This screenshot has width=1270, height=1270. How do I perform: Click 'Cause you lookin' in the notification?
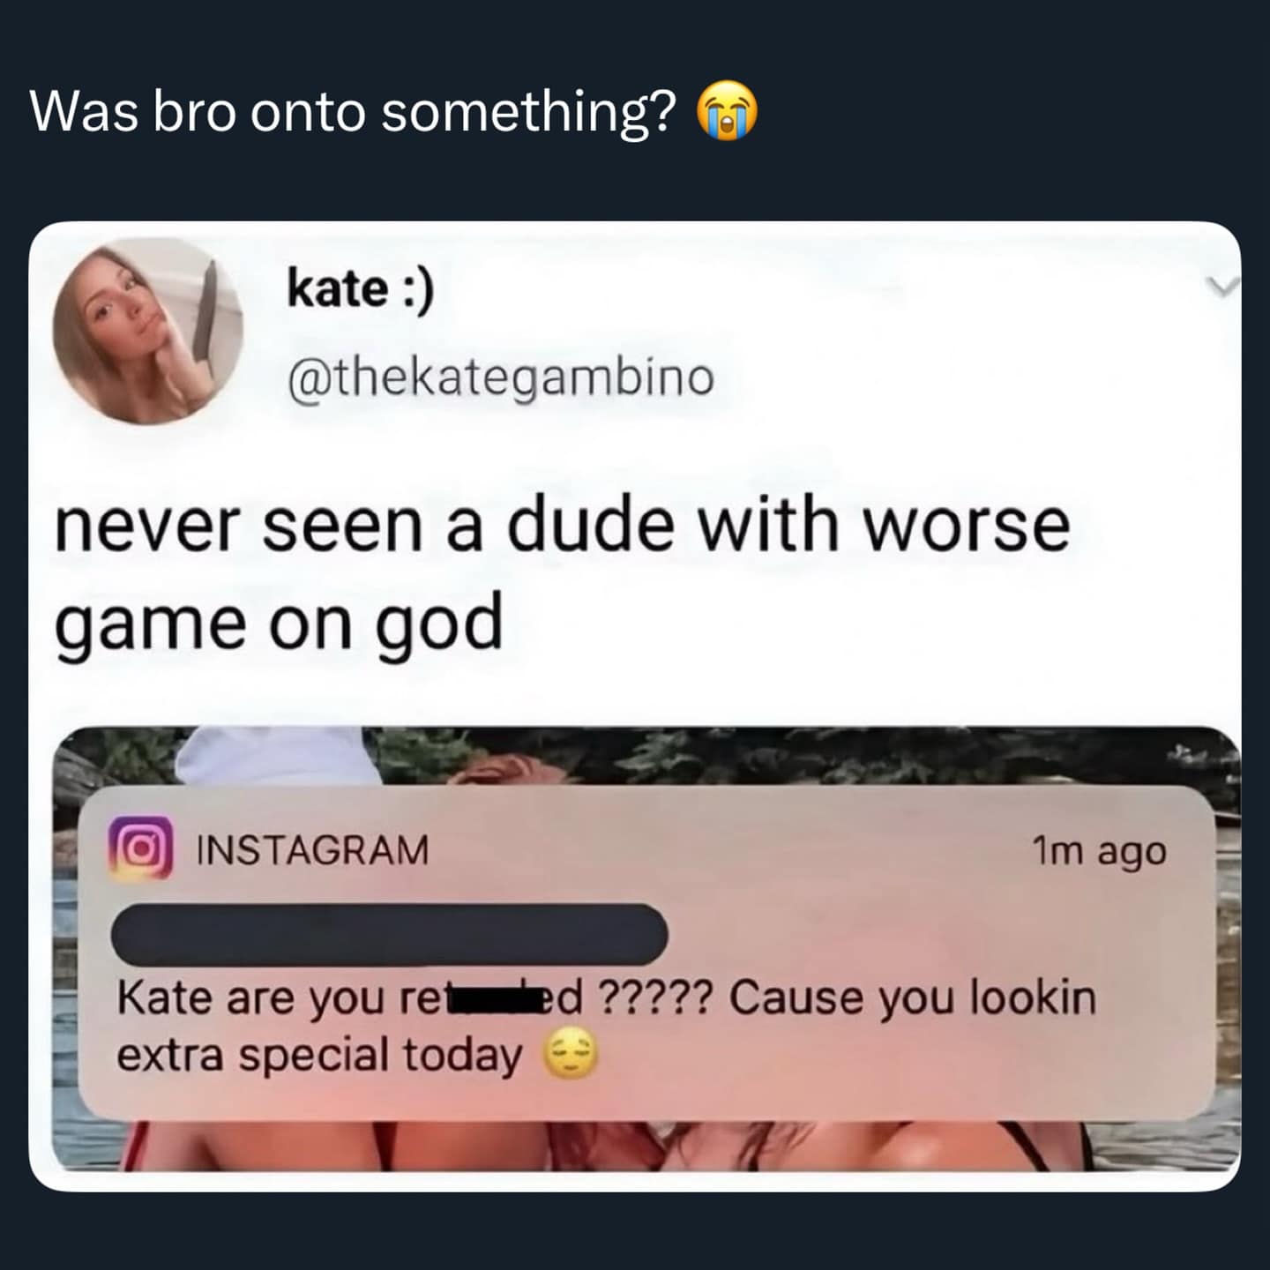pos(913,999)
